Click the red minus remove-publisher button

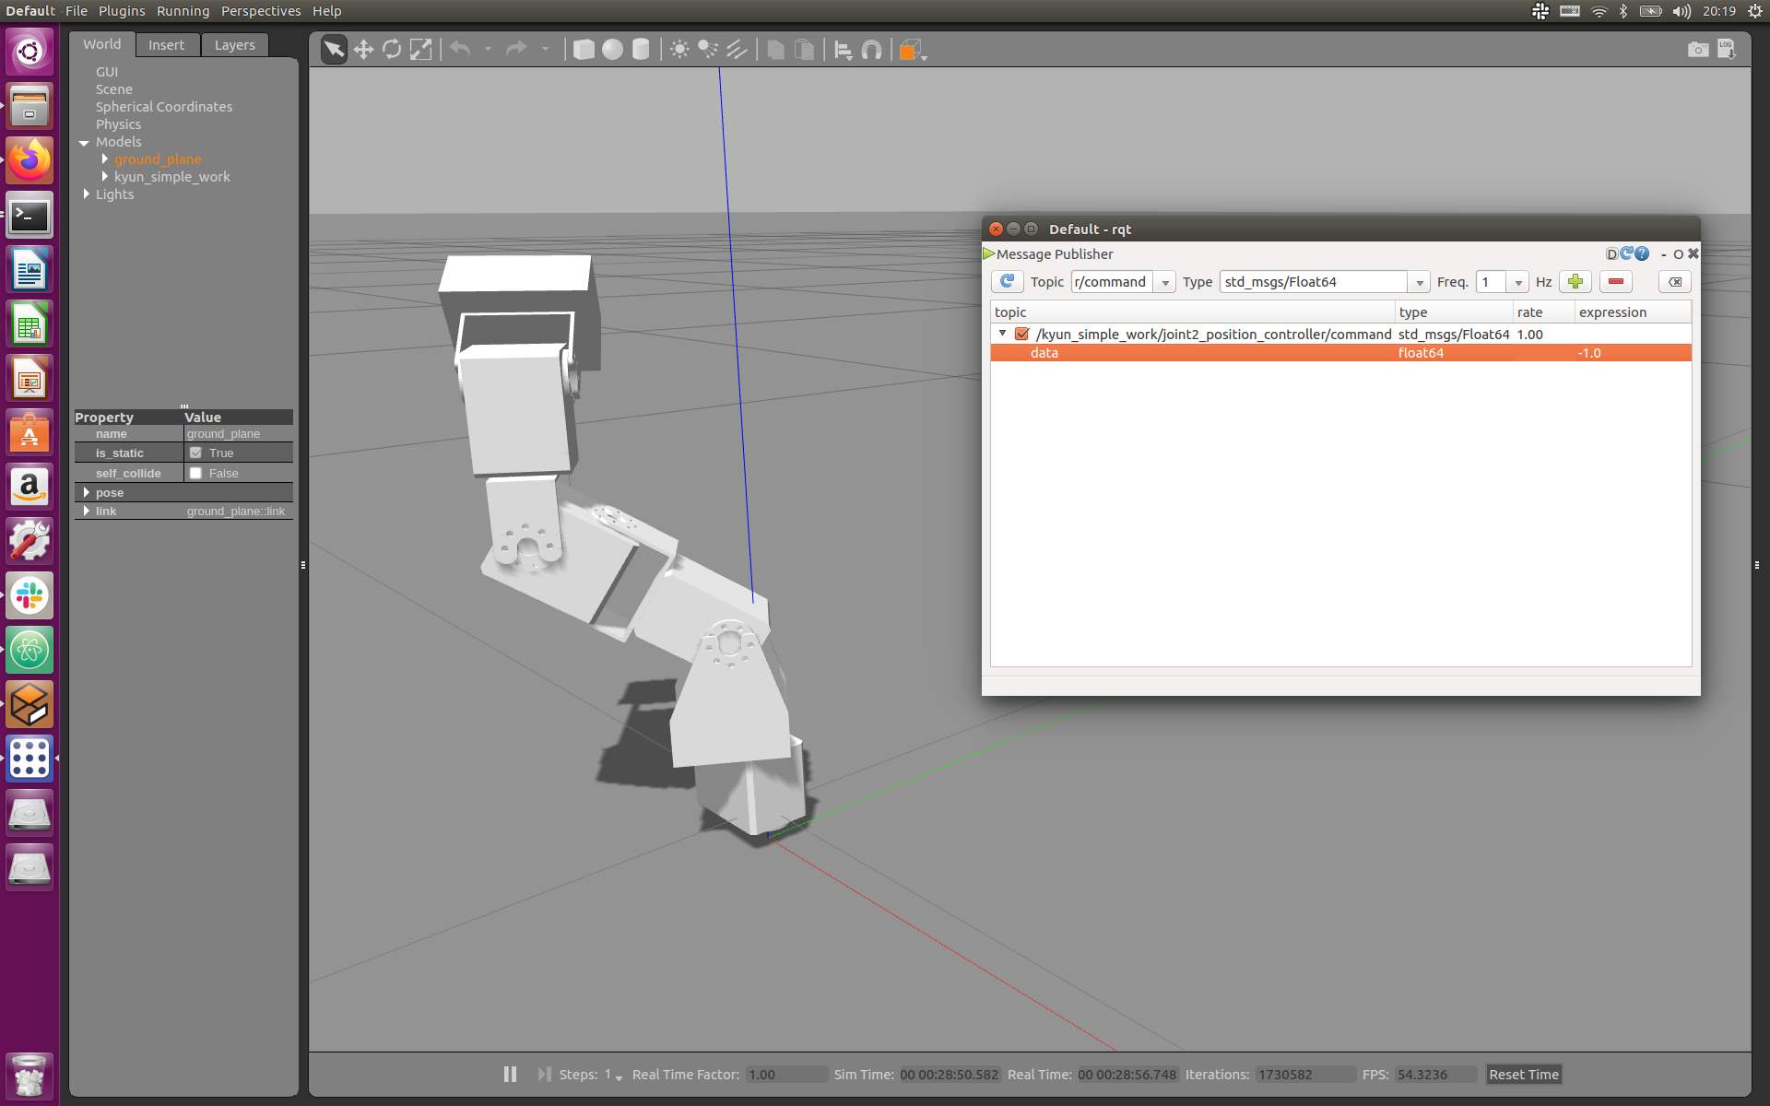pyautogui.click(x=1615, y=282)
